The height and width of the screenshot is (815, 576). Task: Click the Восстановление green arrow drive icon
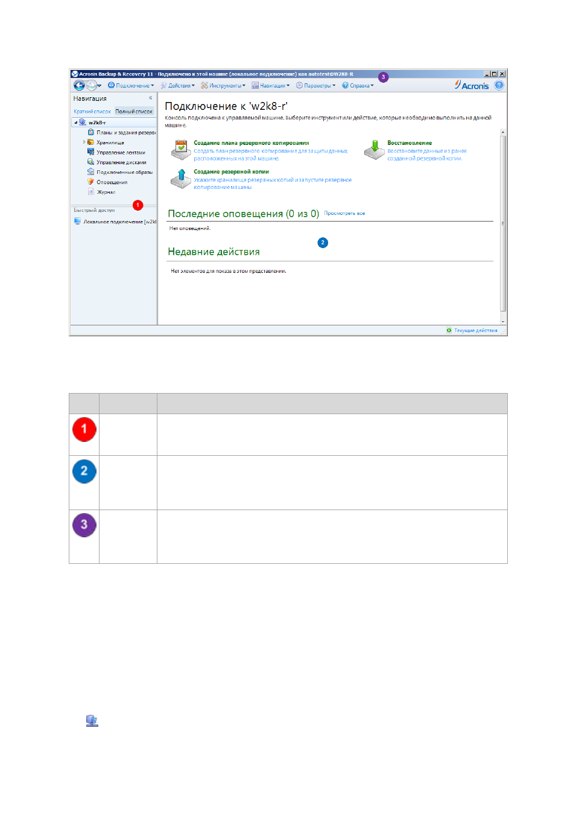coord(374,149)
